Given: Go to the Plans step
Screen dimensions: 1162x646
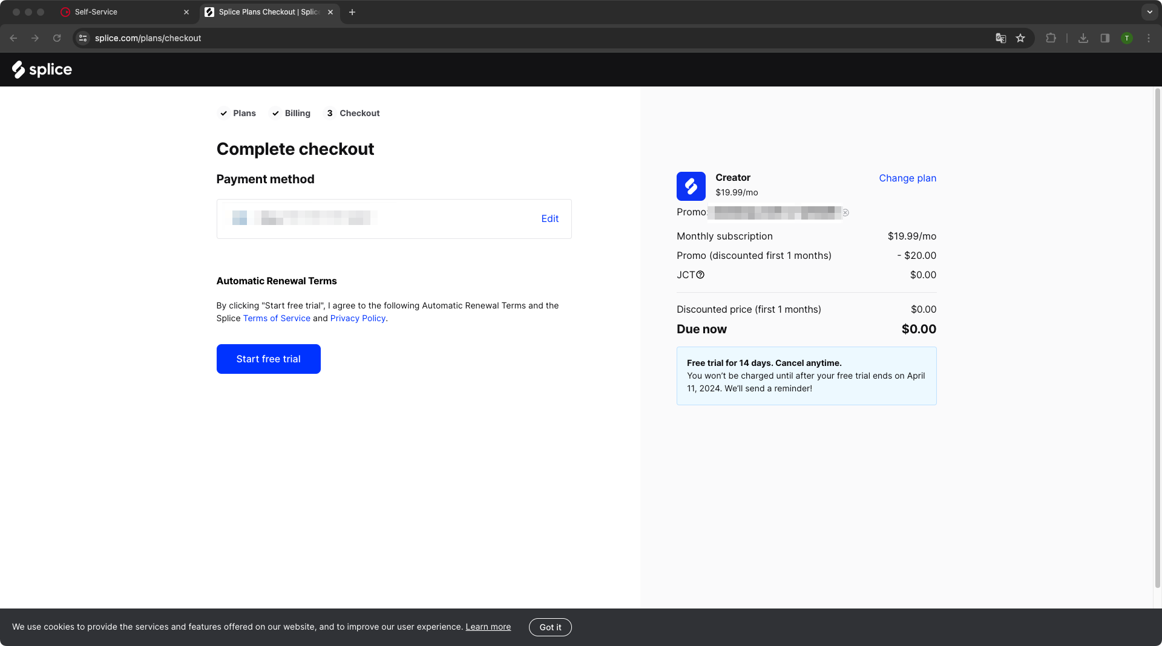Looking at the screenshot, I should click(x=237, y=113).
